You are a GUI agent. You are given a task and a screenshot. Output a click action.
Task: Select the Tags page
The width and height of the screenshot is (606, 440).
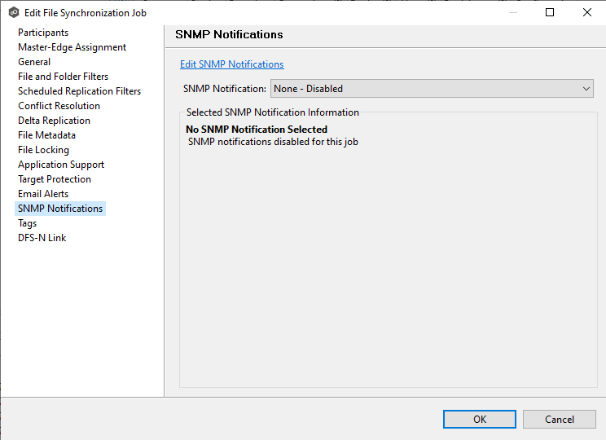coord(27,223)
